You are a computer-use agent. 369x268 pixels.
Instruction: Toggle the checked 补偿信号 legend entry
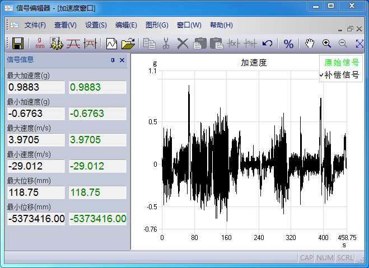[x=339, y=75]
